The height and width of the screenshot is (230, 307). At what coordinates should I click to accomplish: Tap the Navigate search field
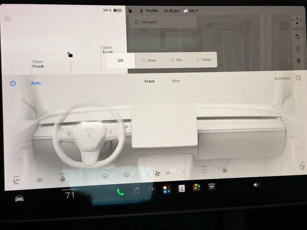[x=163, y=22]
